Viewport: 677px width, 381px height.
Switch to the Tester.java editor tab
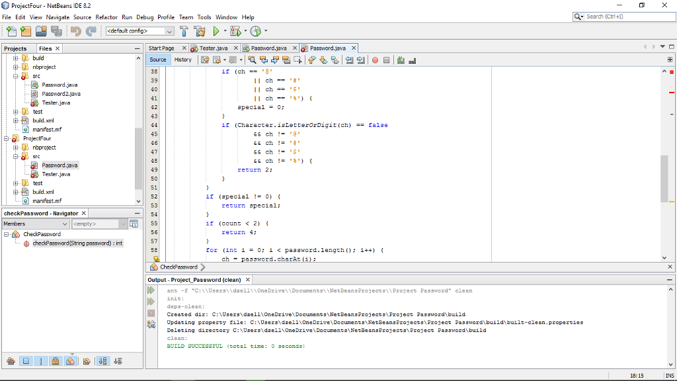212,48
